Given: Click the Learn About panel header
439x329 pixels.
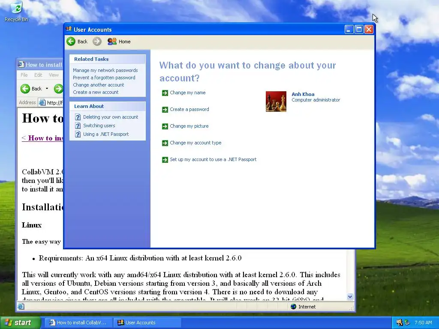Looking at the screenshot, I should (108, 106).
